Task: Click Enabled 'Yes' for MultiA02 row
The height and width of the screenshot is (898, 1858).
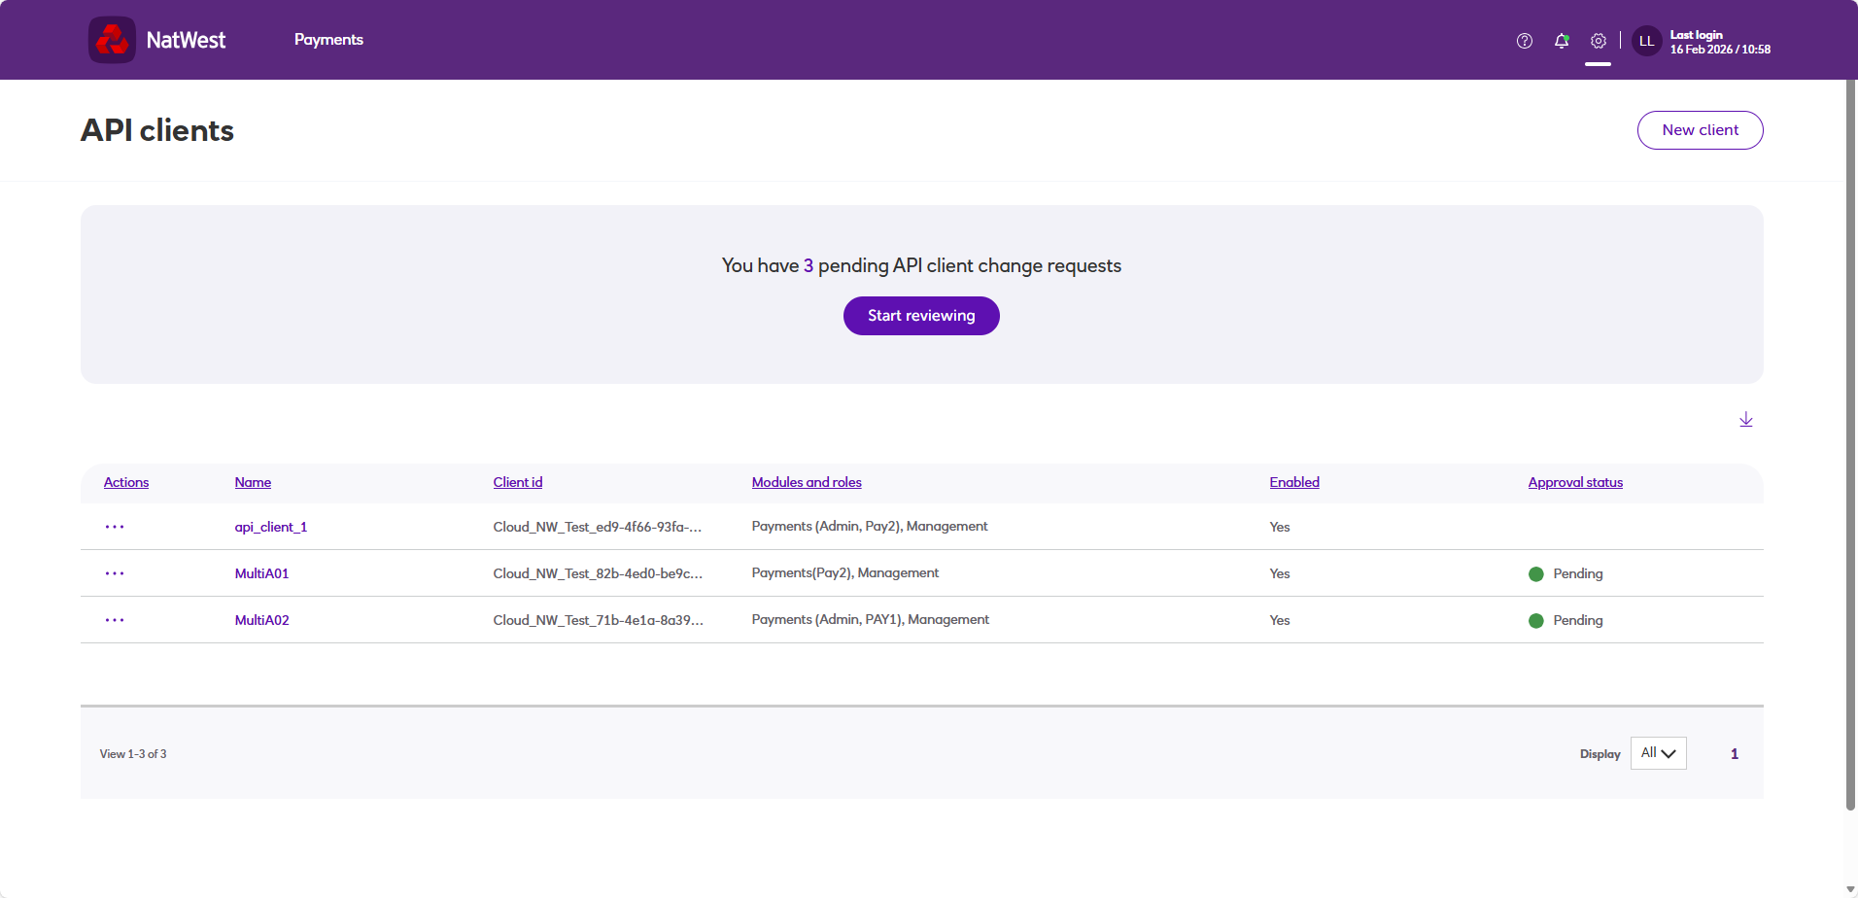Action: [x=1280, y=621]
